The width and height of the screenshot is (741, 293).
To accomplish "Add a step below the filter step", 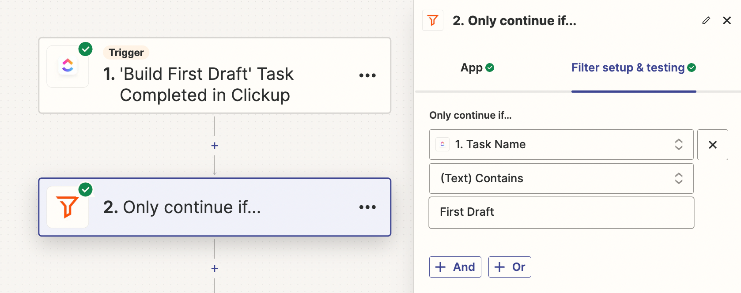I will 215,268.
